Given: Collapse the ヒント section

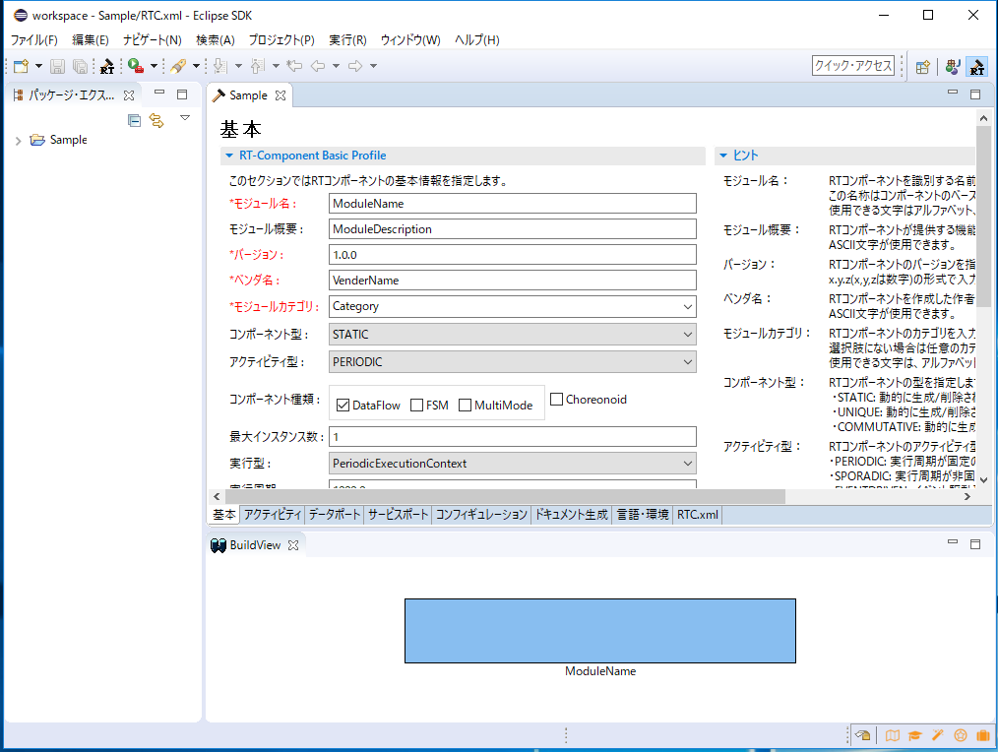Looking at the screenshot, I should coord(723,156).
